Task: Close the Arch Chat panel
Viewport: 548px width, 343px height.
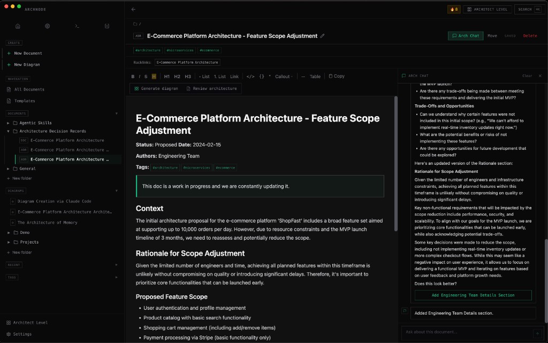Action: tap(540, 76)
